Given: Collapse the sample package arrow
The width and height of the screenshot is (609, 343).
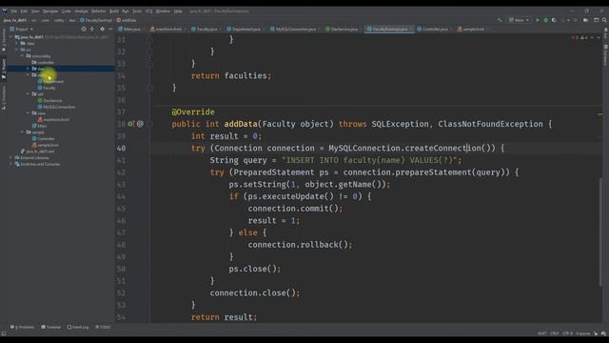Looking at the screenshot, I should [x=22, y=132].
